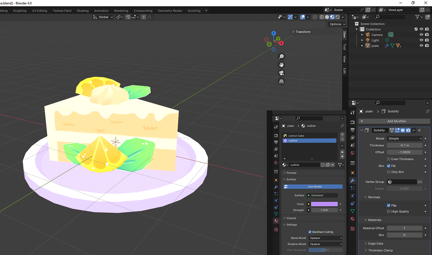Switch to Geometry Nodes workspace tab
This screenshot has width=432, height=255.
[170, 11]
